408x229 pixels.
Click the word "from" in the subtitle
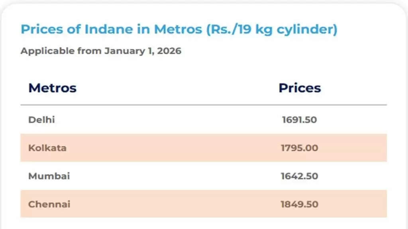coord(89,51)
